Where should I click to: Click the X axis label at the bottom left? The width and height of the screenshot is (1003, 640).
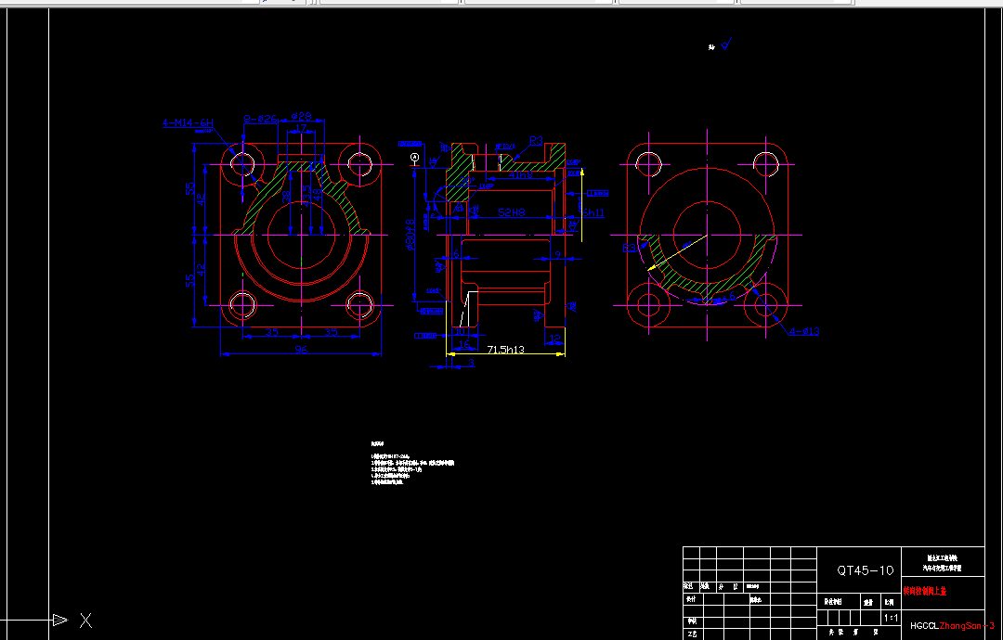coord(85,621)
